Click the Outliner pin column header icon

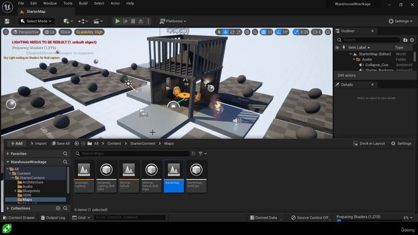point(344,48)
